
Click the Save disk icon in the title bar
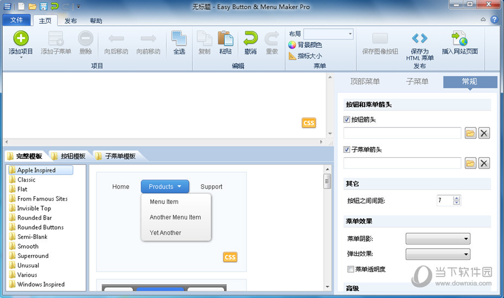44,6
